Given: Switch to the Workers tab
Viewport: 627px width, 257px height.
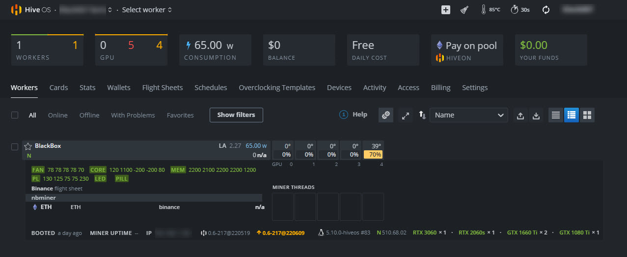Looking at the screenshot, I should click(x=24, y=88).
